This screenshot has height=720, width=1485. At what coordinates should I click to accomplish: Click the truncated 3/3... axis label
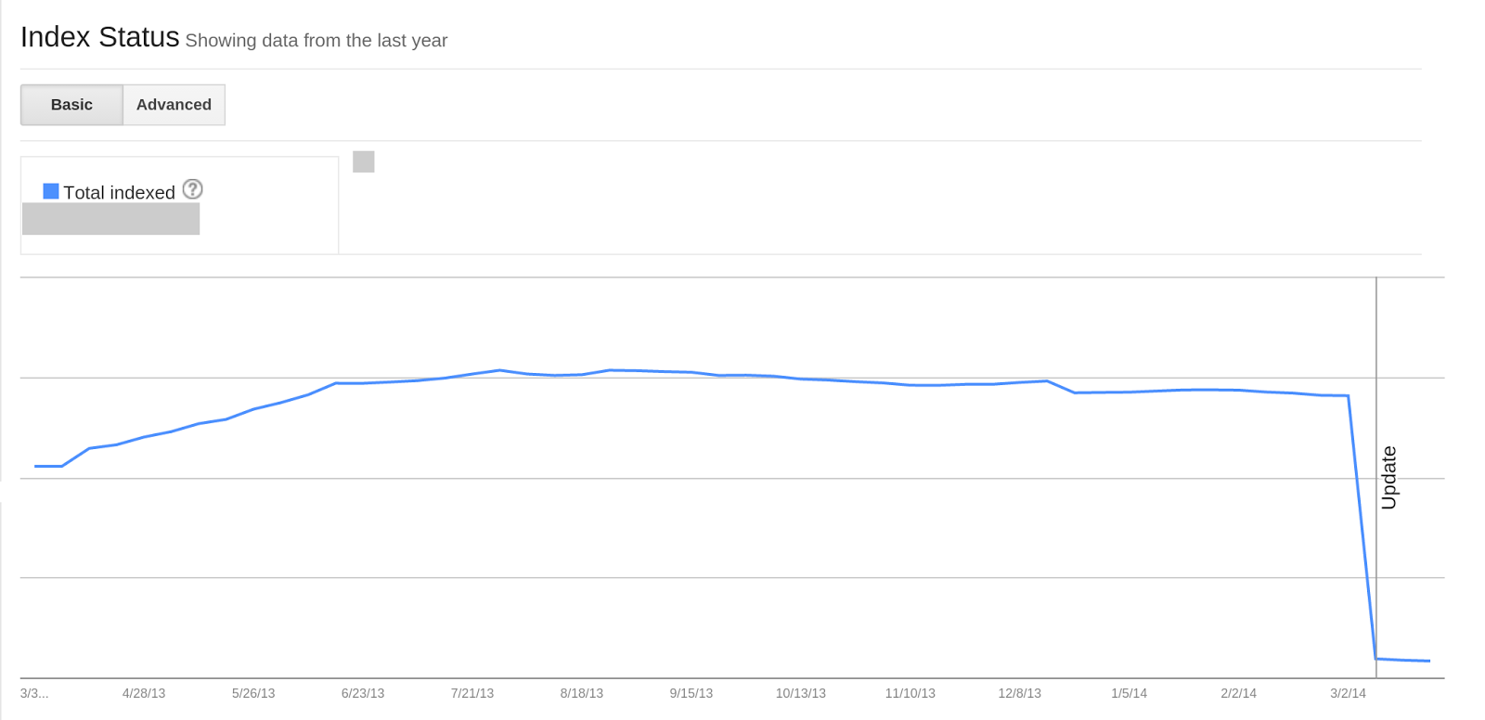point(34,693)
